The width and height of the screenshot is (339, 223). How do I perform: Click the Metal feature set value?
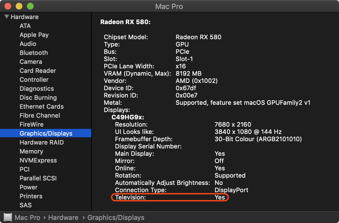tap(243, 103)
